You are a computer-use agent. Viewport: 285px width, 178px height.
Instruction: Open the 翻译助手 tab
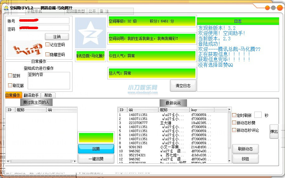tap(31, 95)
